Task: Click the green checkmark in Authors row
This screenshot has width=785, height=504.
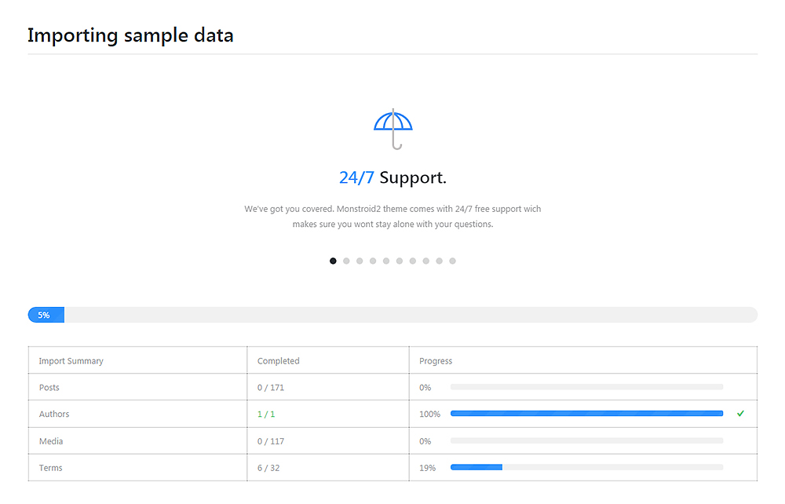Action: click(x=740, y=414)
